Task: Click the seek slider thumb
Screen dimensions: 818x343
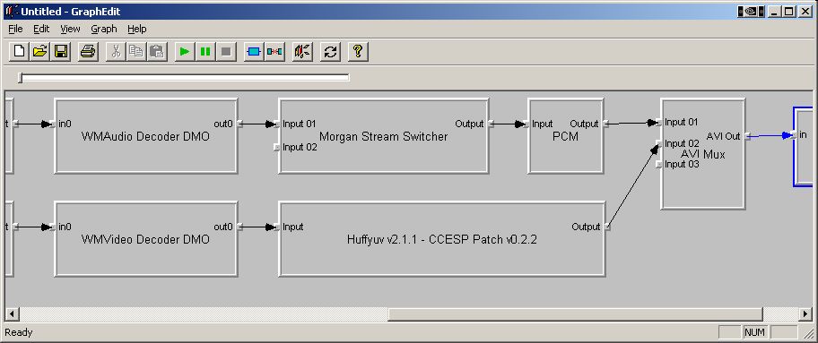Action: tap(21, 78)
